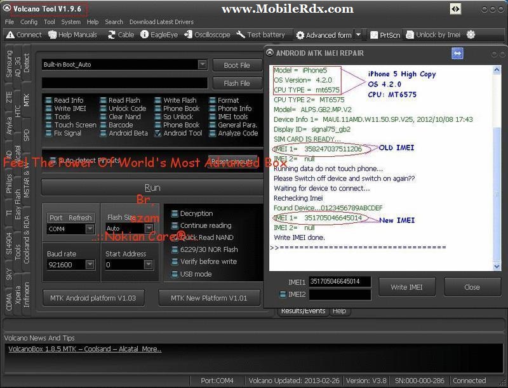Click the log vertical scrollbar thumb
This screenshot has width=508, height=388.
tap(497, 194)
